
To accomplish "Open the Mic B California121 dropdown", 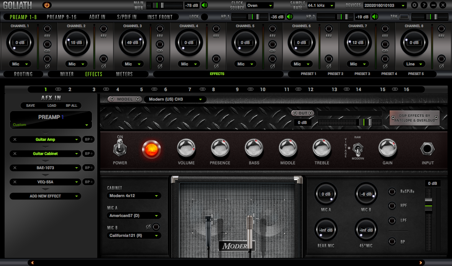I will 134,235.
